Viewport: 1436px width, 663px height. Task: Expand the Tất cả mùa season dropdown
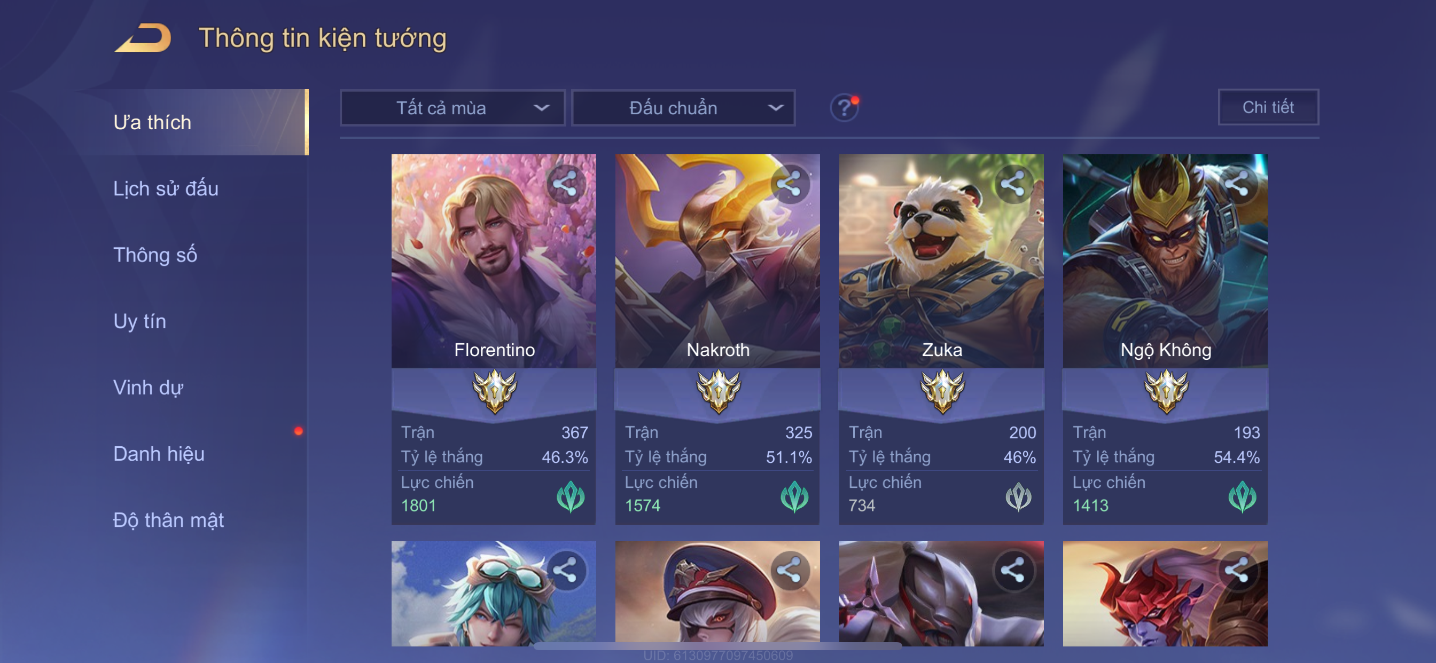tap(452, 108)
